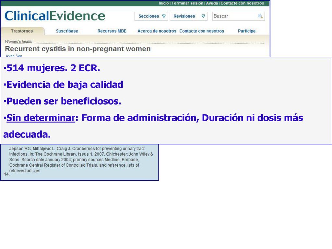Click 'Pueden ser beneficiosos.' bullet

point(62,101)
